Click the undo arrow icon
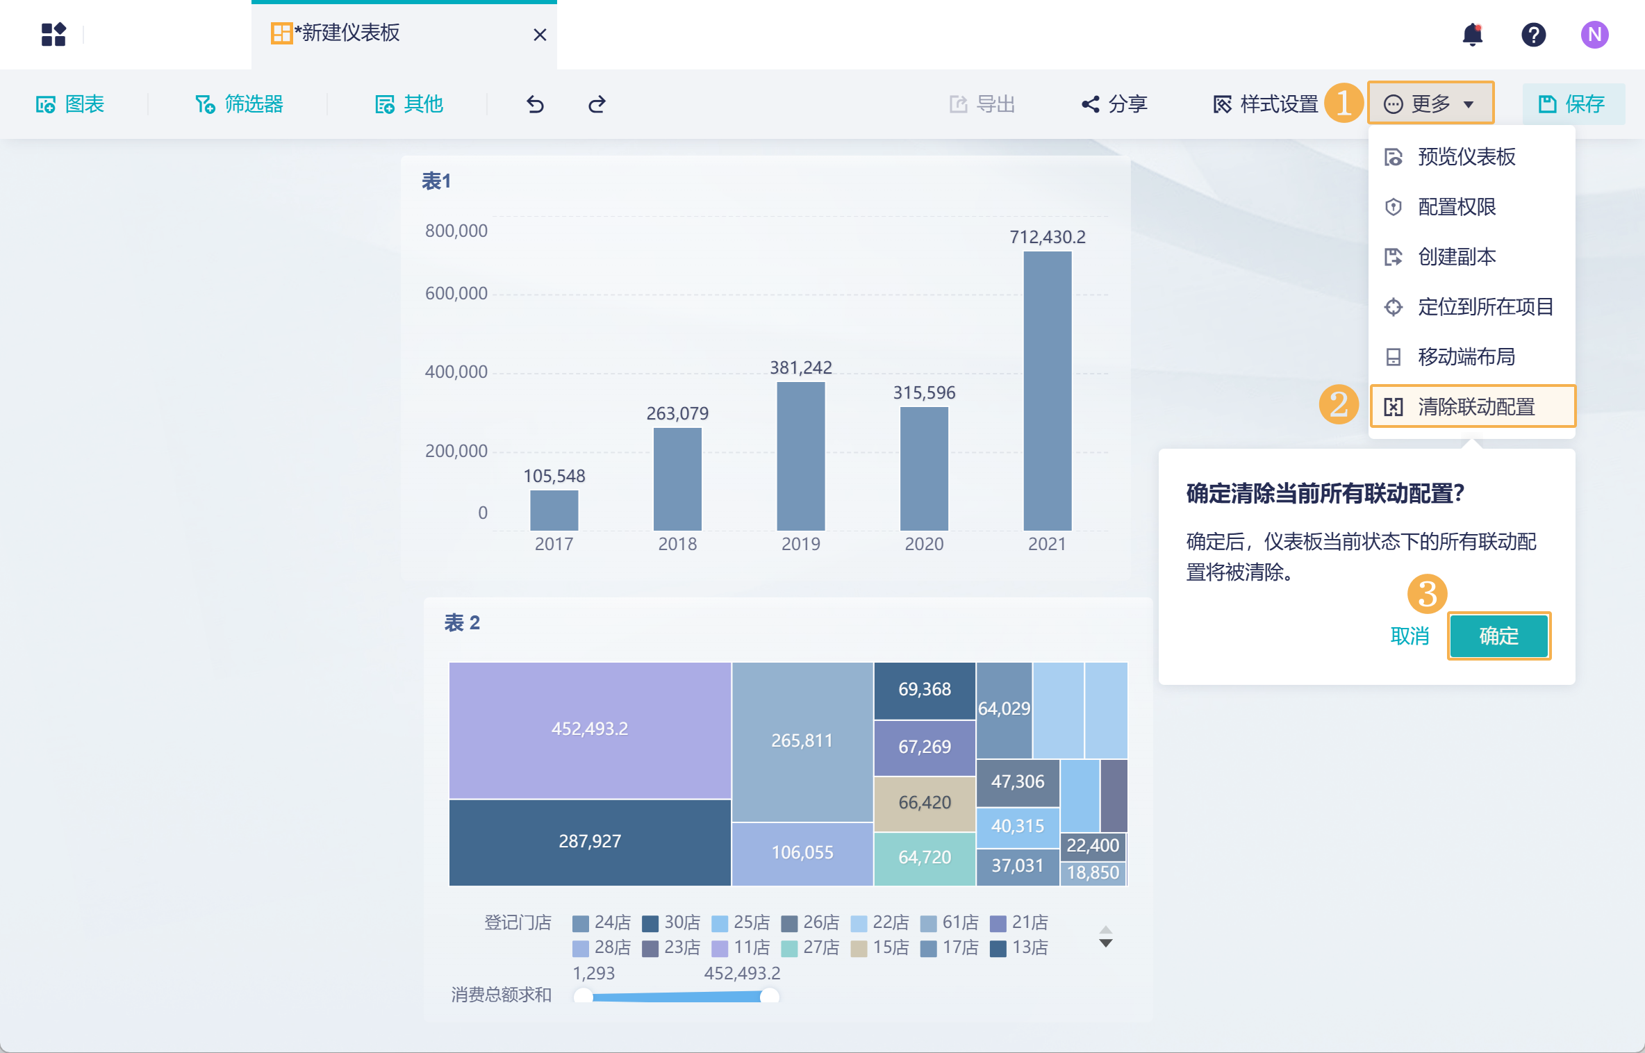 coord(535,104)
